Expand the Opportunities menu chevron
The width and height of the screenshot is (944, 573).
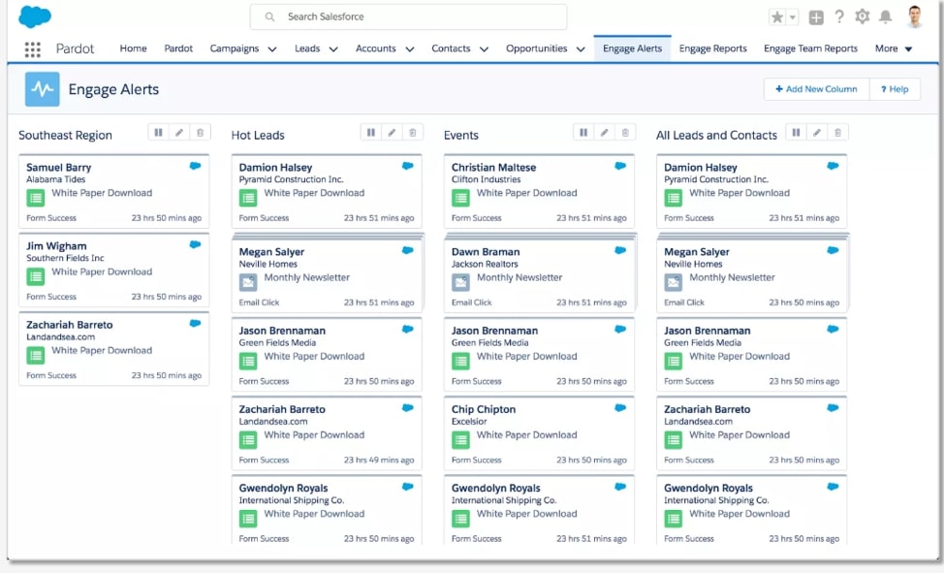[x=581, y=49]
